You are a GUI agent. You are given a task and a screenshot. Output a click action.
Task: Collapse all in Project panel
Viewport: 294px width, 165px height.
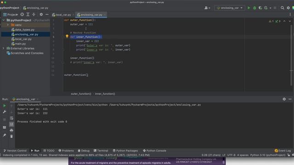[34, 14]
